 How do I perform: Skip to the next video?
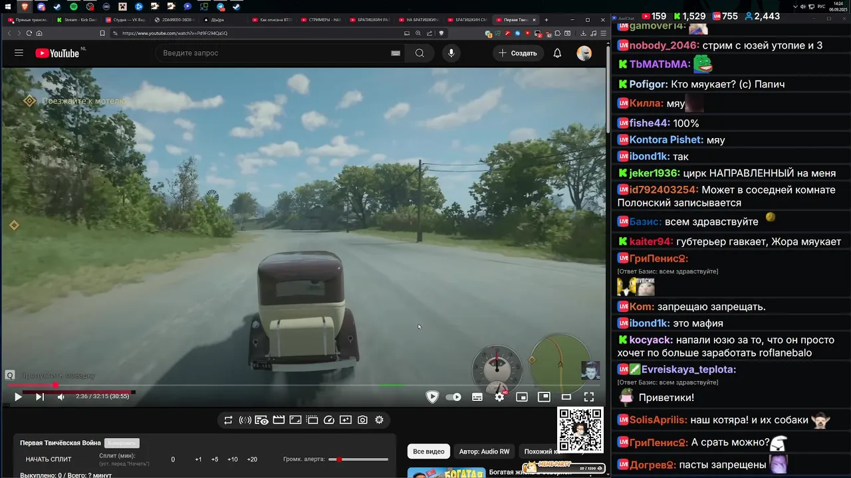coord(39,397)
